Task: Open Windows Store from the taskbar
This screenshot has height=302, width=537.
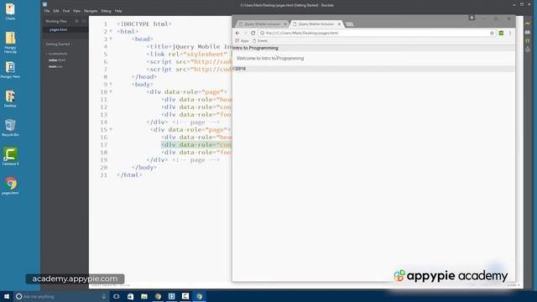Action: 130,296
